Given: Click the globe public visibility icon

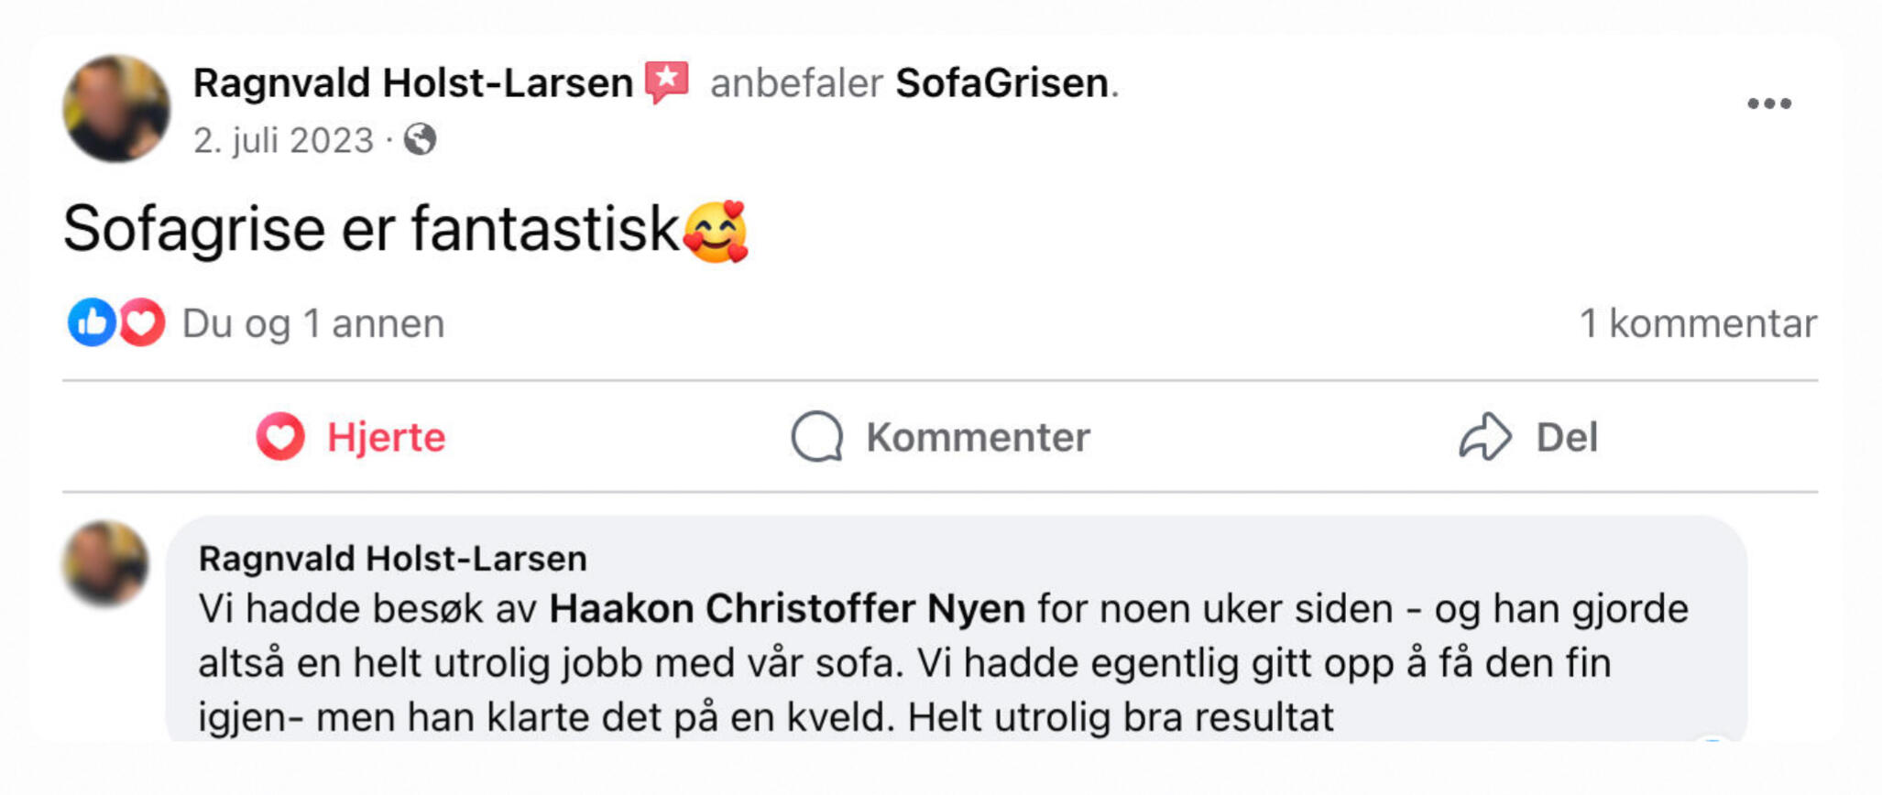Looking at the screenshot, I should tap(421, 140).
